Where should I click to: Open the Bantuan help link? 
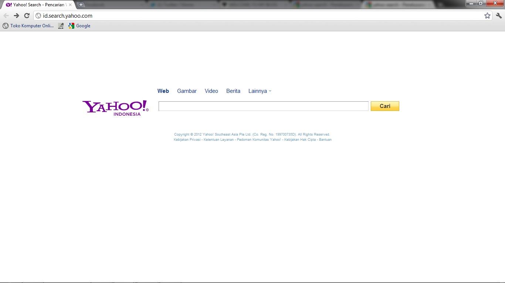tap(325, 139)
